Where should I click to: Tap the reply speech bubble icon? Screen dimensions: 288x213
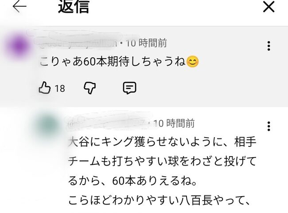[129, 88]
